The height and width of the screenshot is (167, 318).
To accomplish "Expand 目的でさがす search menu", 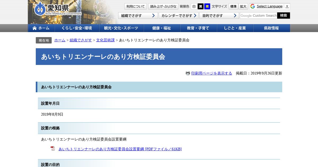I will click(219, 16).
